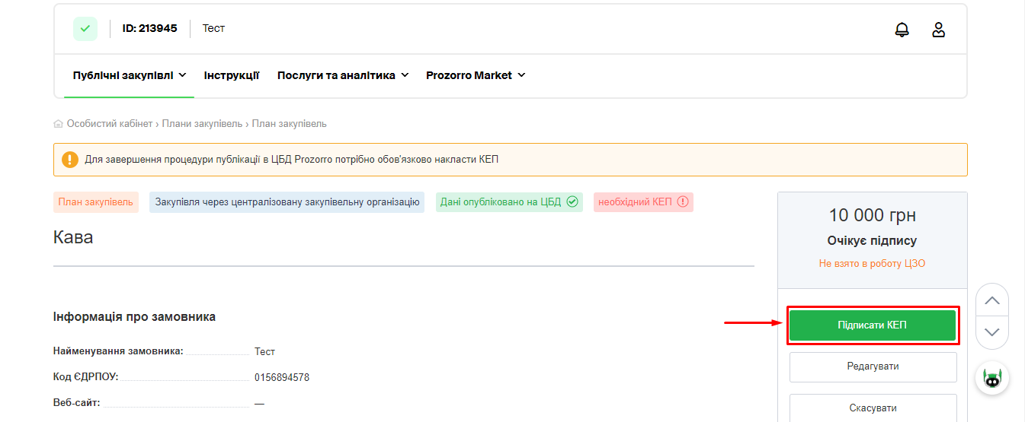Click the План закупівель orange tag
Image resolution: width=1025 pixels, height=422 pixels.
click(96, 202)
